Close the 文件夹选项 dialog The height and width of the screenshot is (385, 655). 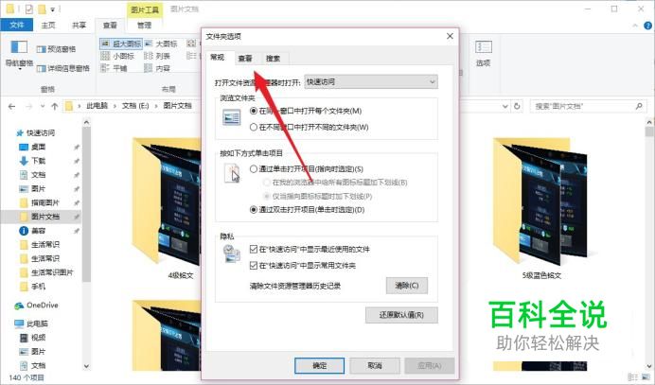click(450, 36)
